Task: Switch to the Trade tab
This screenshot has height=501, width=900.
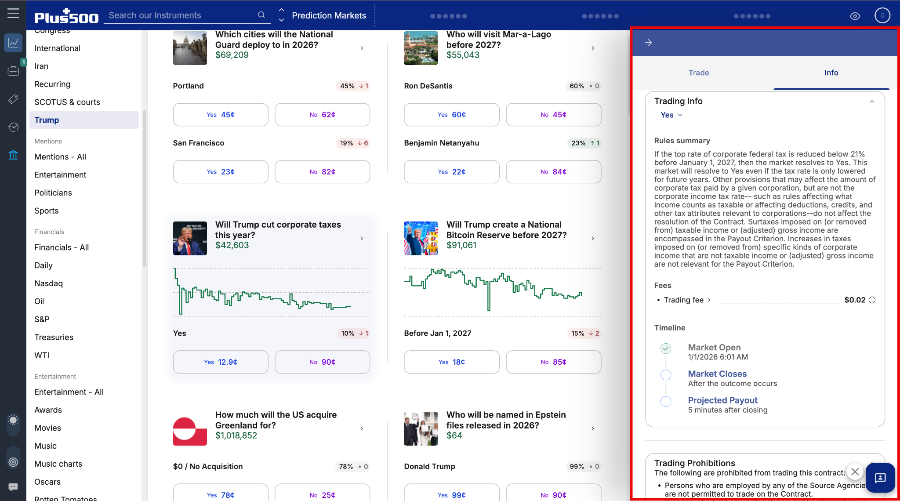Action: tap(699, 73)
